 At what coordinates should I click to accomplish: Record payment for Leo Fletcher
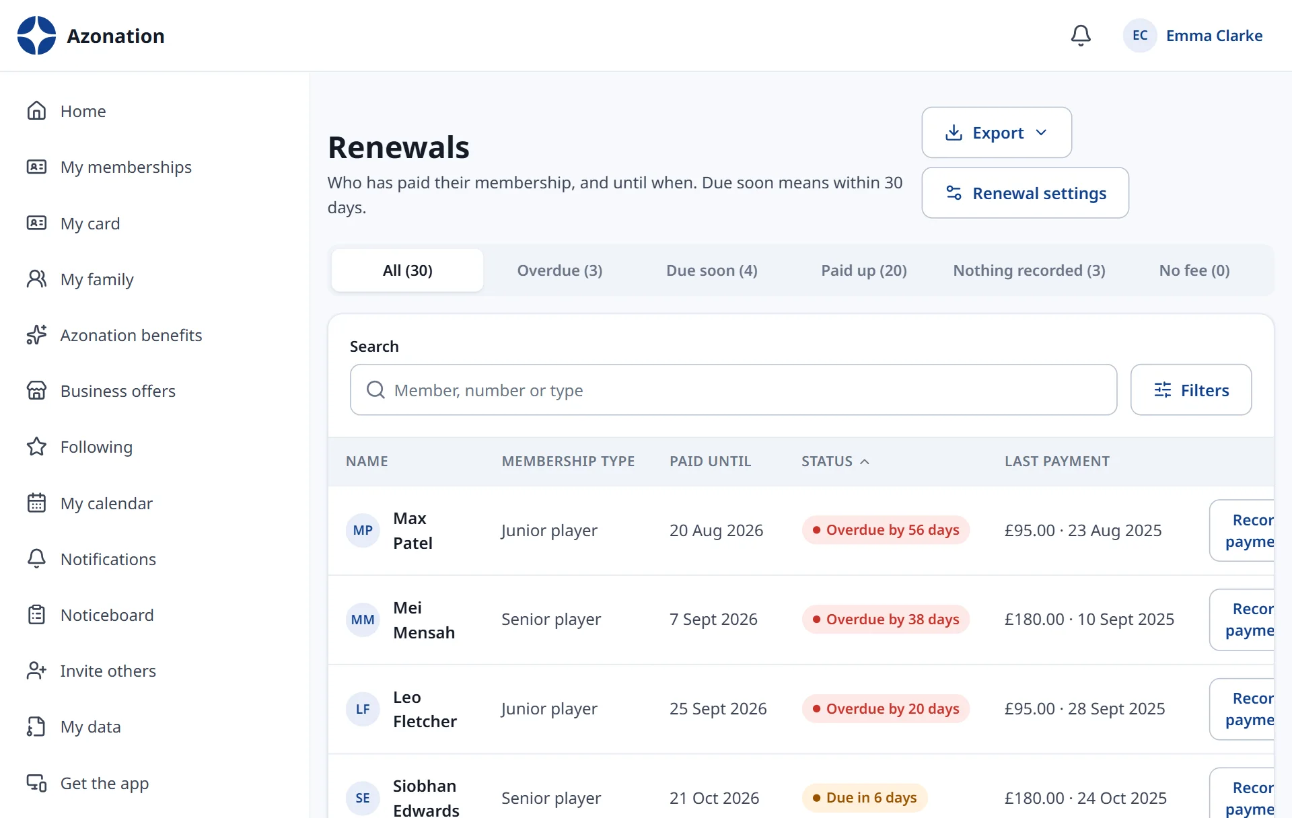click(1242, 709)
